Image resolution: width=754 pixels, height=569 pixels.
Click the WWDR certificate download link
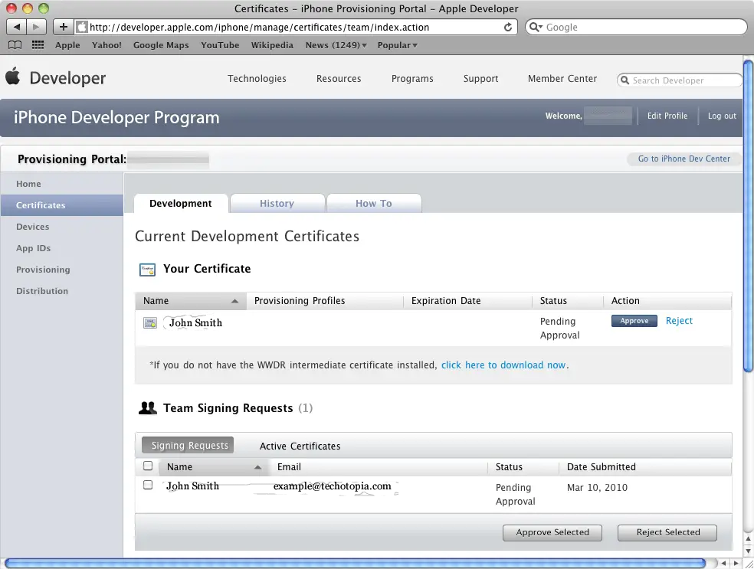[x=503, y=365]
